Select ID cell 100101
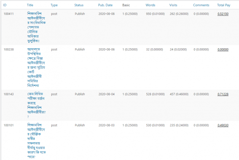The image size is (239, 160). 8,126
